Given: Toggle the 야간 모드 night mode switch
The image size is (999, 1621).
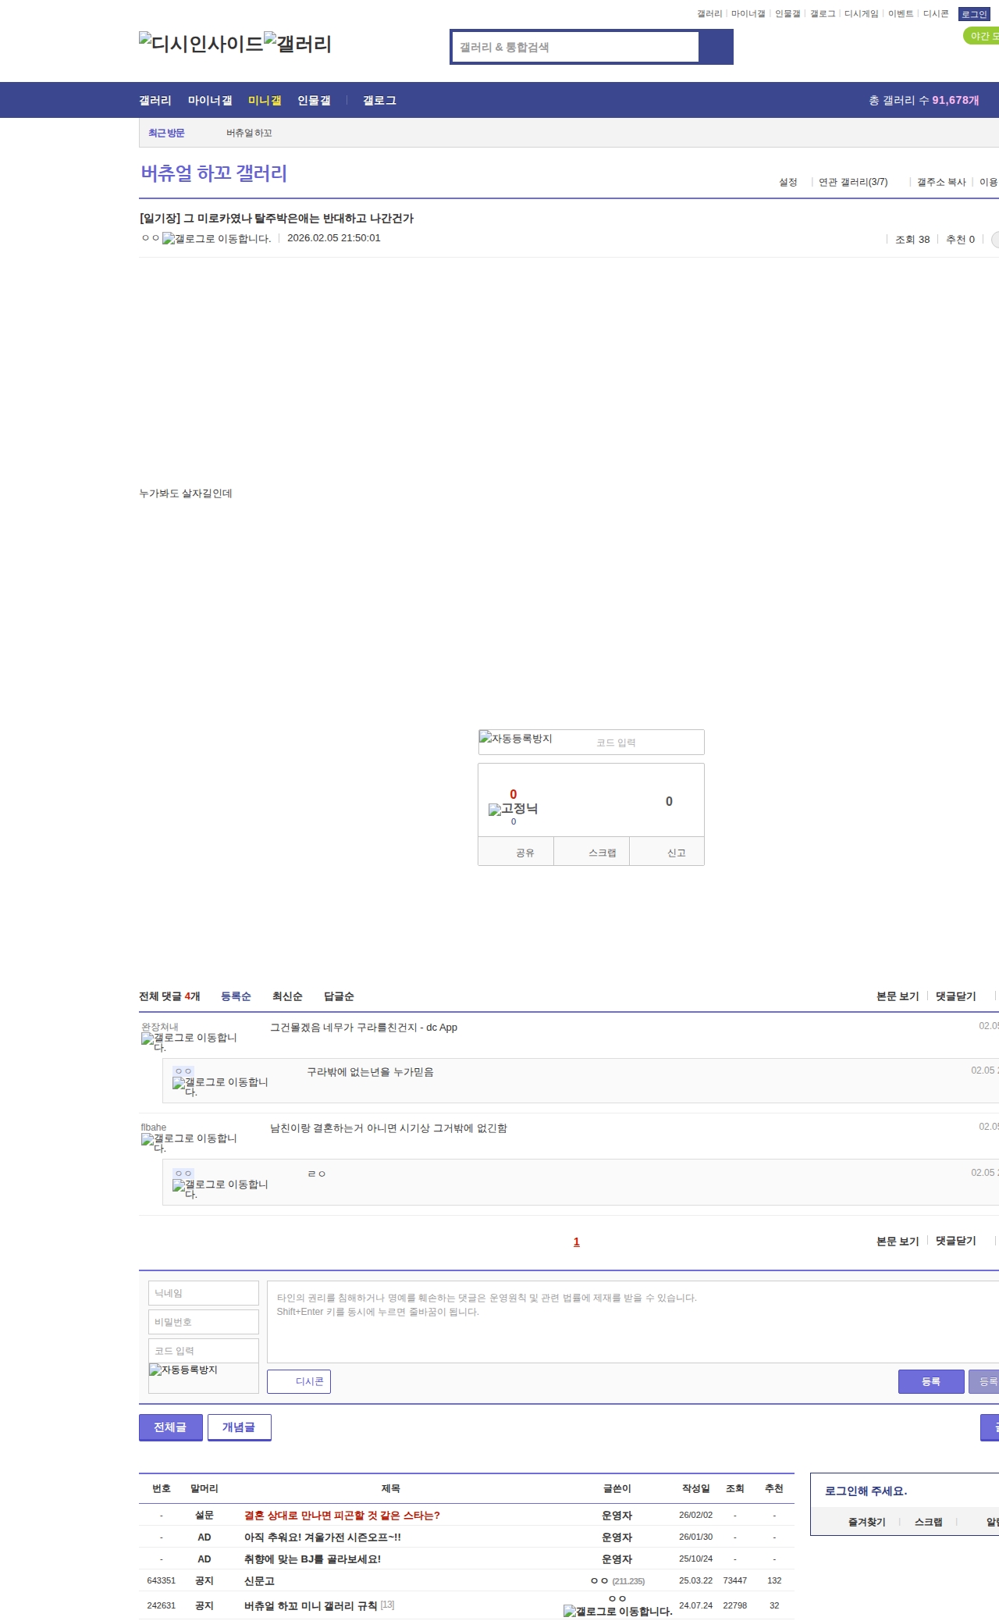Looking at the screenshot, I should (982, 36).
